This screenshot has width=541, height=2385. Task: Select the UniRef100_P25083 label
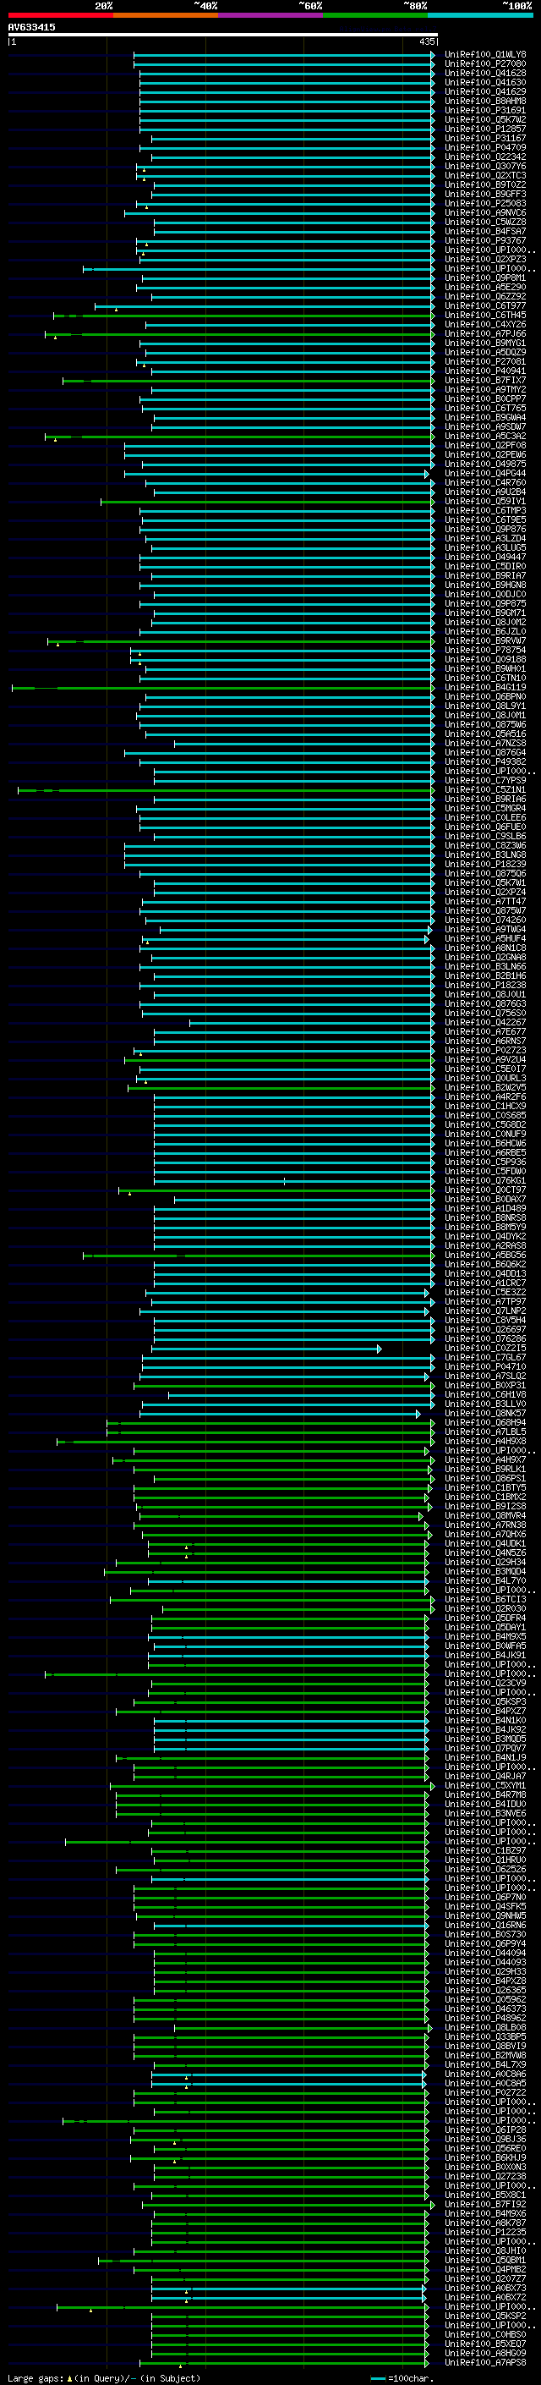[x=485, y=204]
